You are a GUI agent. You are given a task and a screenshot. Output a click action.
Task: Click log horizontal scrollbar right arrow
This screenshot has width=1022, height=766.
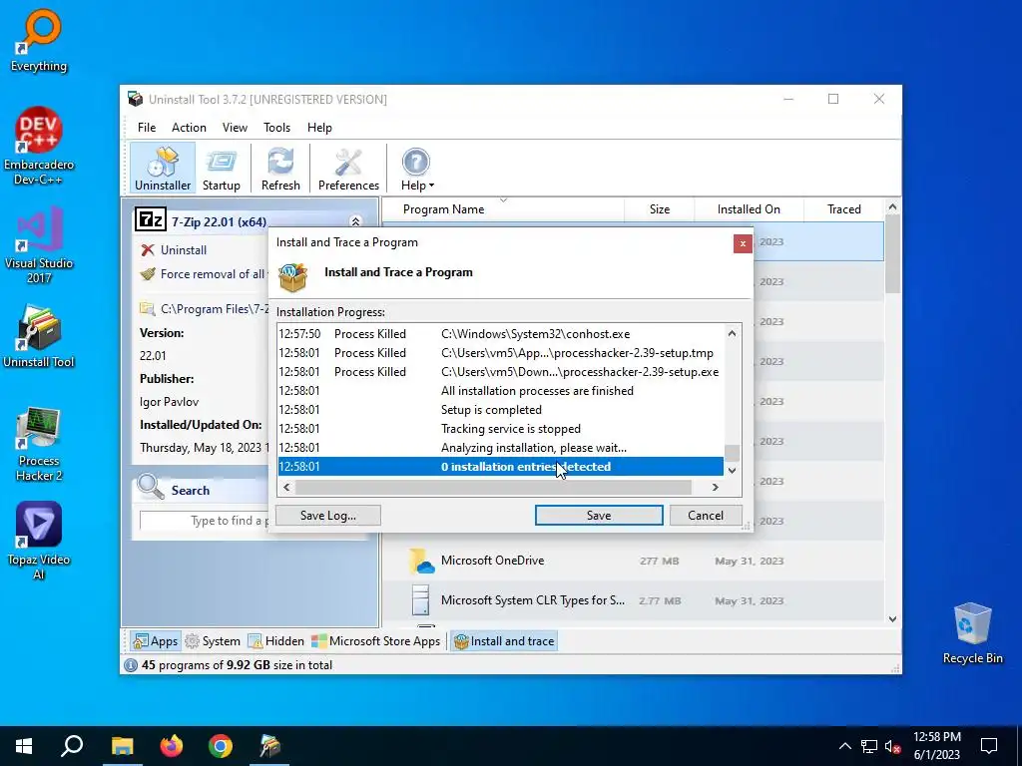coord(715,487)
